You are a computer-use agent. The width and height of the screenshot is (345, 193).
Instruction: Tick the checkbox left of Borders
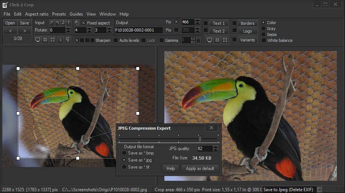click(x=235, y=23)
